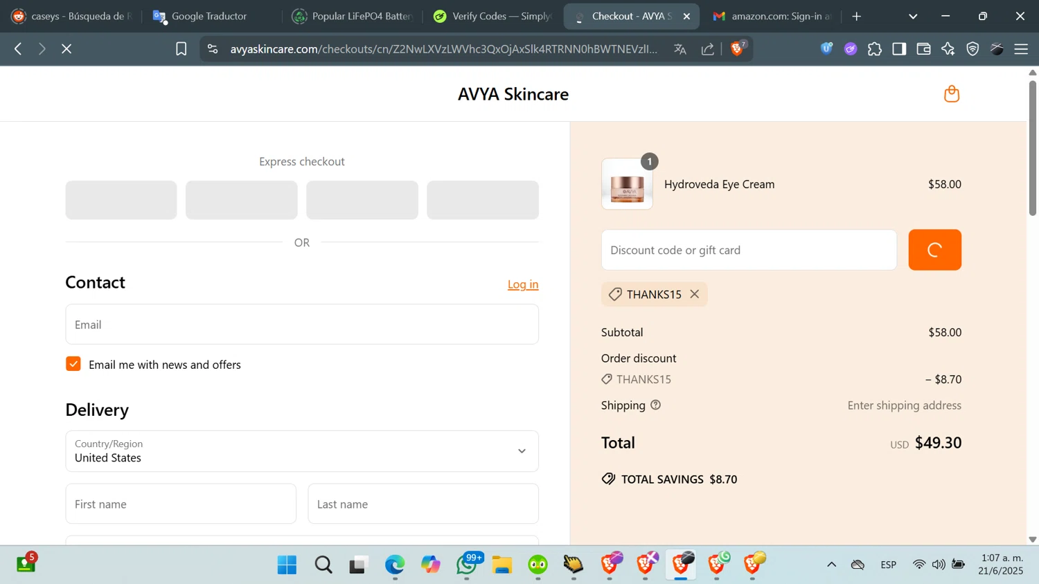The image size is (1039, 584).
Task: Click the TOTAL SAVINGS $8.70 text
Action: 680,479
